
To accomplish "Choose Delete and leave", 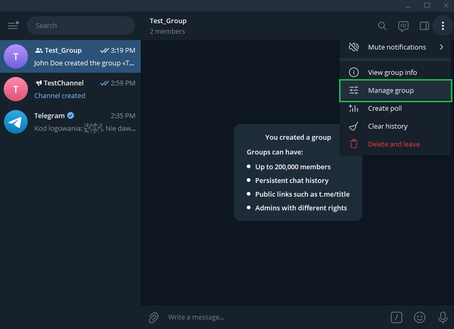I will (x=395, y=144).
